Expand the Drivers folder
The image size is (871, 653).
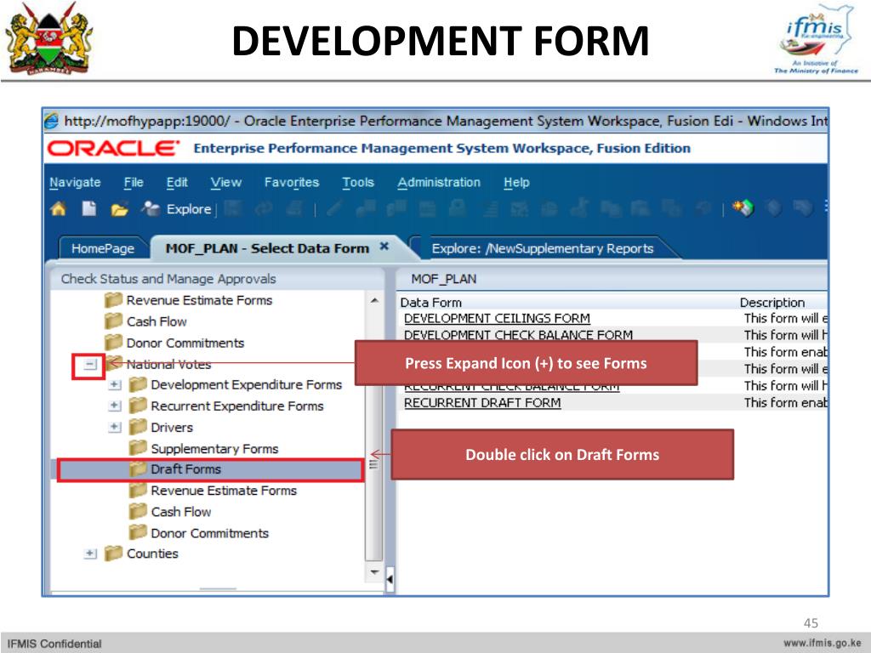pos(115,427)
